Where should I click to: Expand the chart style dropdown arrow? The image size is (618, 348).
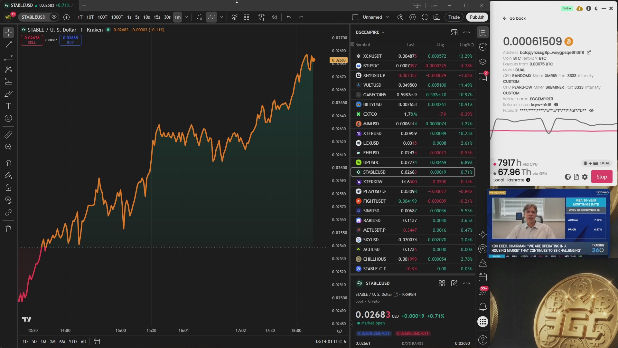click(x=221, y=17)
